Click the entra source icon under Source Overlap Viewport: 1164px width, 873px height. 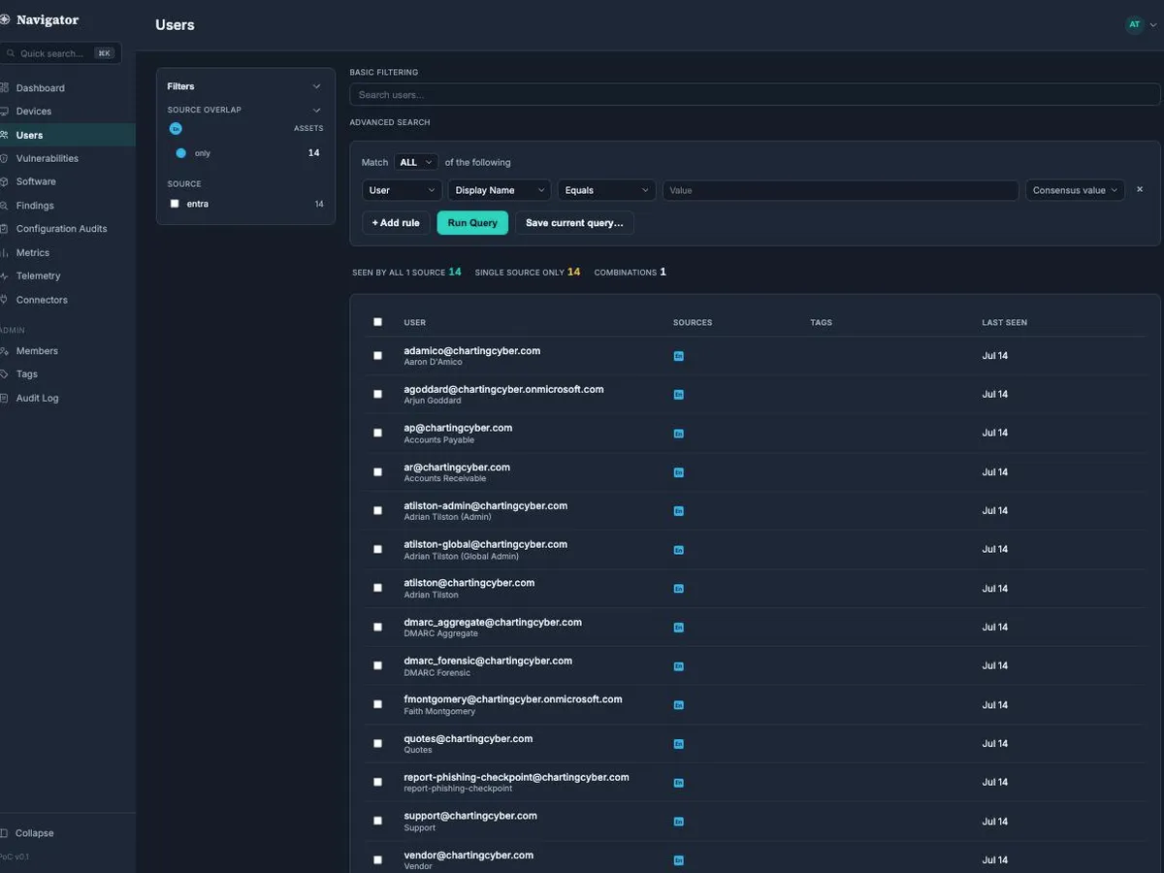coord(176,128)
